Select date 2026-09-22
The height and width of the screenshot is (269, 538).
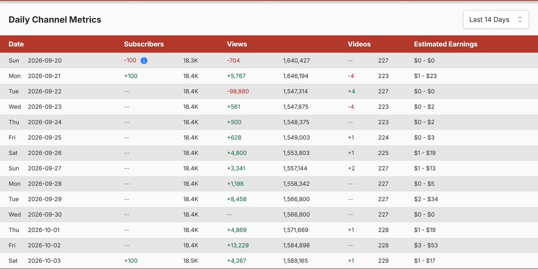click(44, 91)
